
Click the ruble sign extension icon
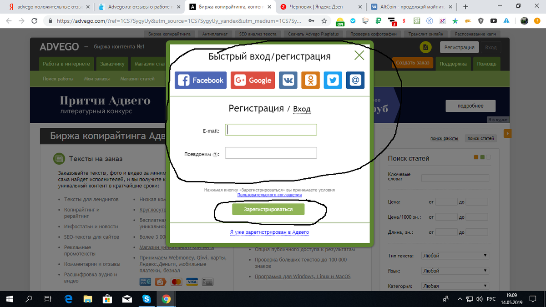click(378, 20)
